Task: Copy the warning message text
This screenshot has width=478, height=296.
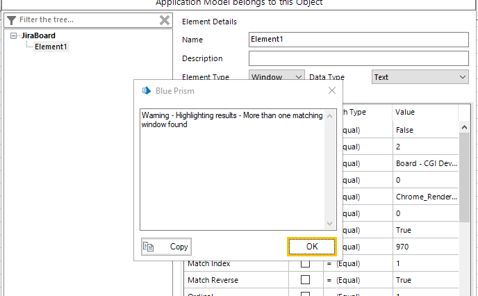Action: coord(166,247)
